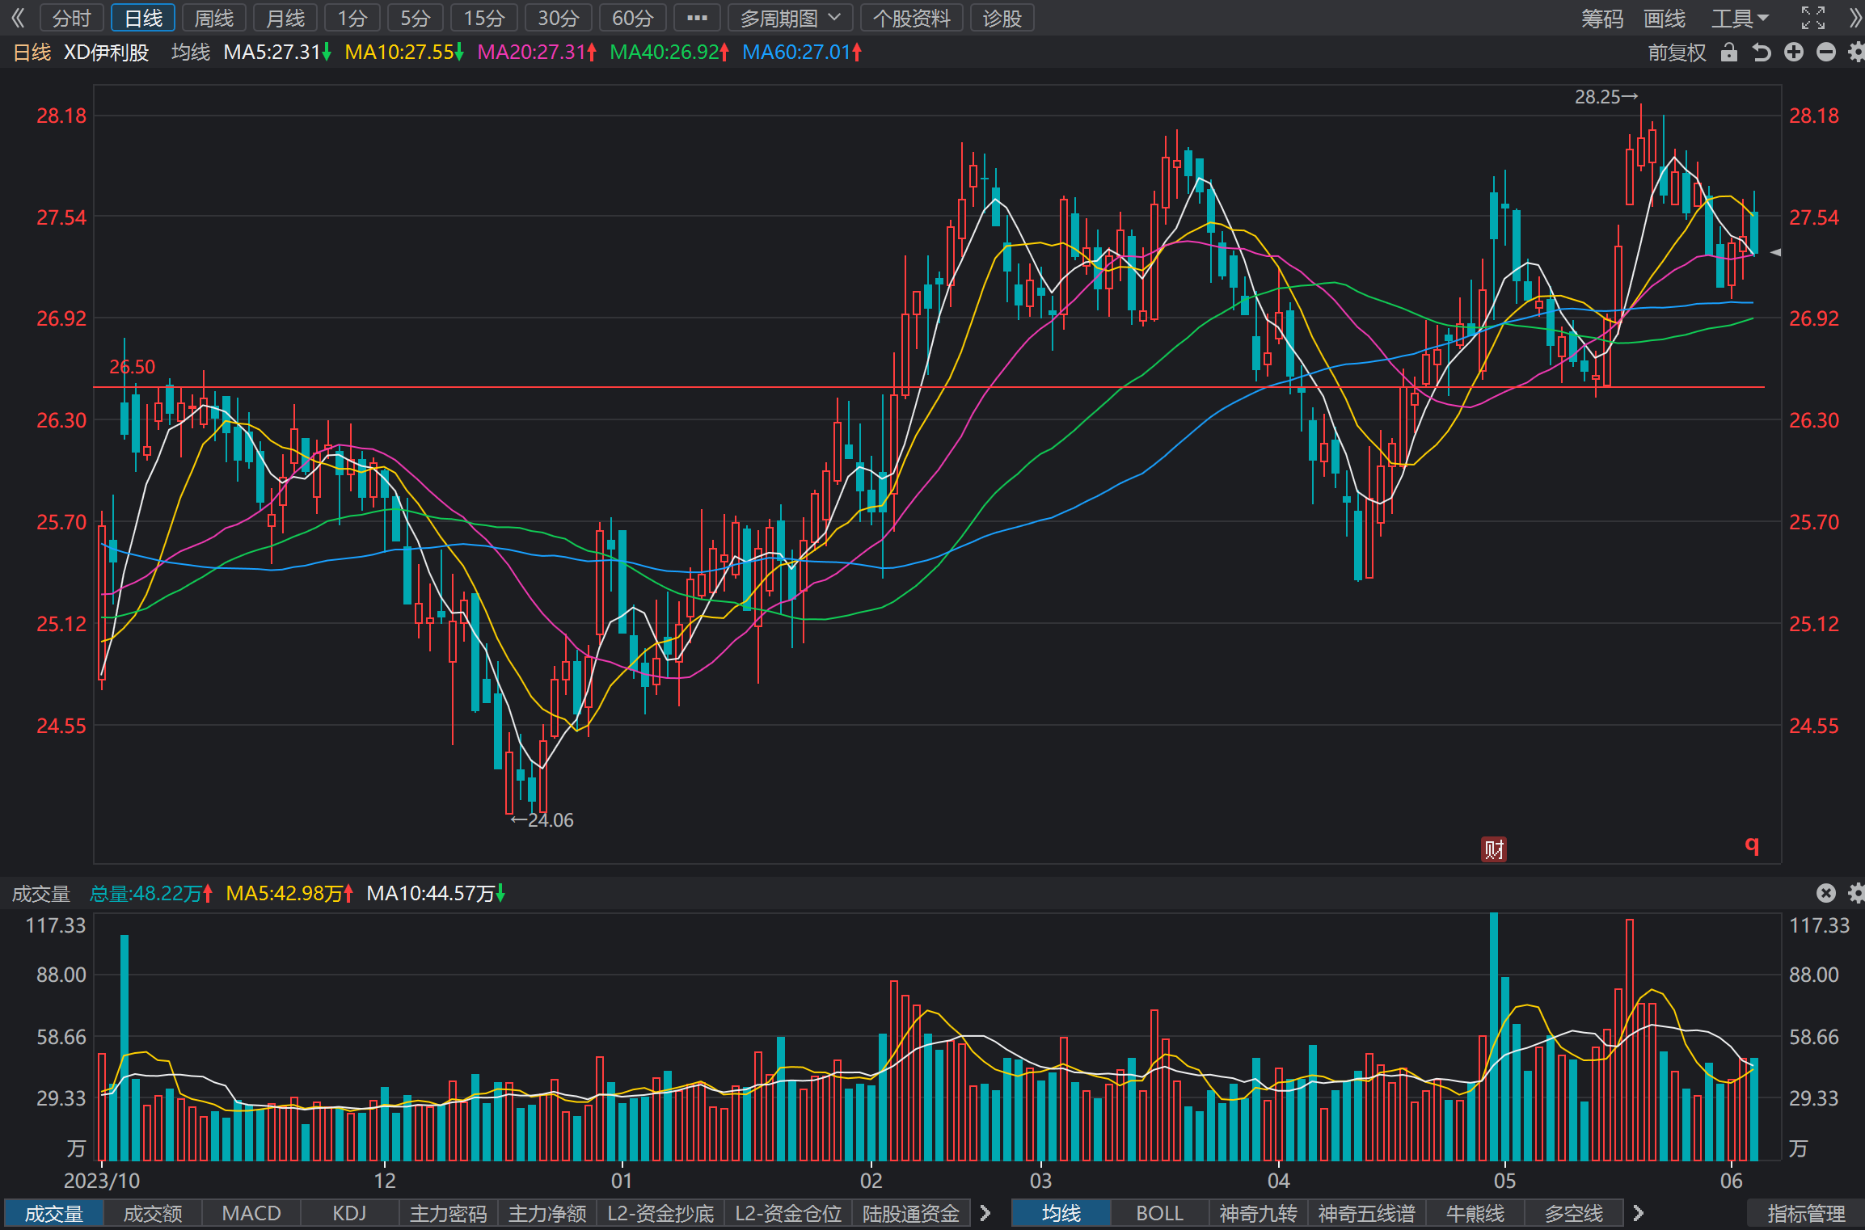Select L2-资金抄底 indicator tab

pyautogui.click(x=660, y=1214)
